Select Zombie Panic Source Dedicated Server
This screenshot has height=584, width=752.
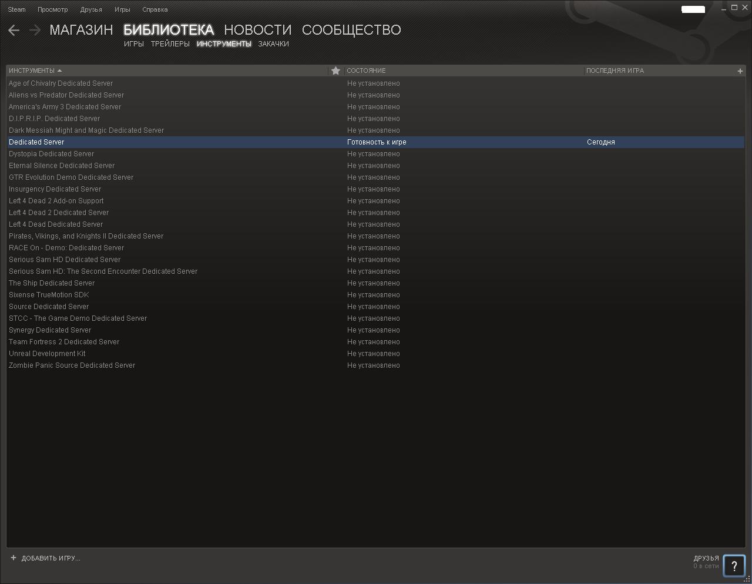point(375,365)
